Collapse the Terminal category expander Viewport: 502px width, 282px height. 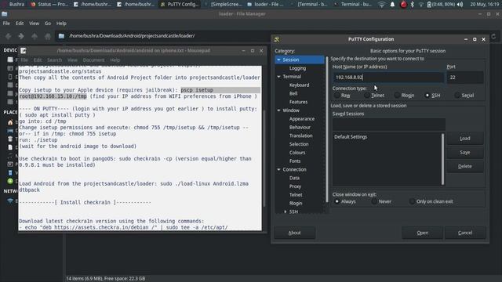click(x=278, y=77)
